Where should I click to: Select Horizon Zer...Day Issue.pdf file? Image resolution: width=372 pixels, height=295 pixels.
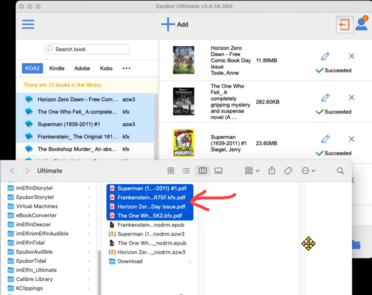(x=150, y=207)
